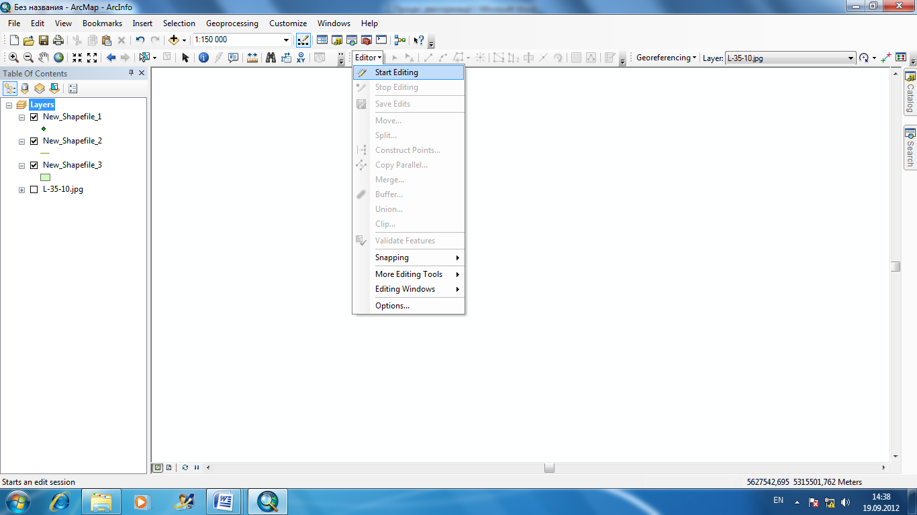The height and width of the screenshot is (515, 917).
Task: Click New_Shapefile_3 green polygon symbol
Action: coord(46,177)
